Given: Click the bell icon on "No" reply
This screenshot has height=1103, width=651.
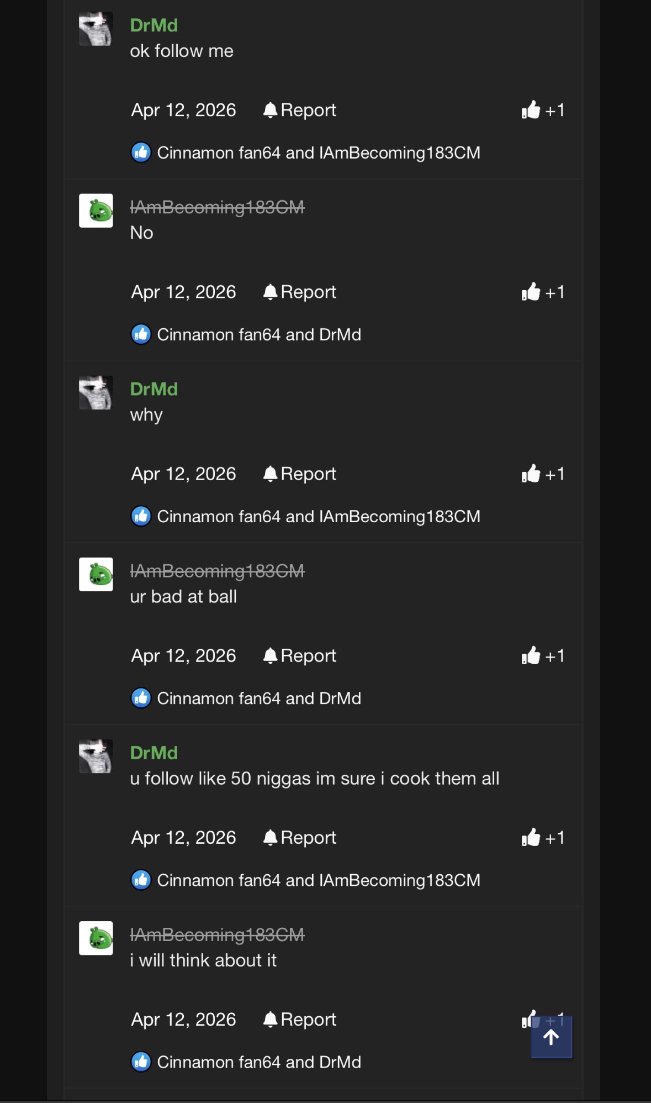Looking at the screenshot, I should click(270, 292).
